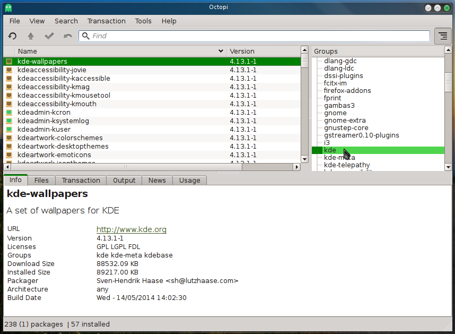Select the firefox-addons group
This screenshot has height=334, width=455.
point(347,91)
